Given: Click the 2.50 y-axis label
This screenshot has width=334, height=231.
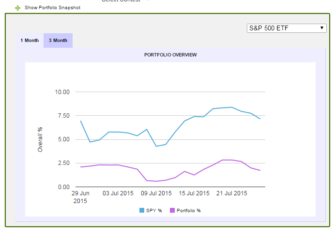Looking at the screenshot, I should tap(64, 163).
